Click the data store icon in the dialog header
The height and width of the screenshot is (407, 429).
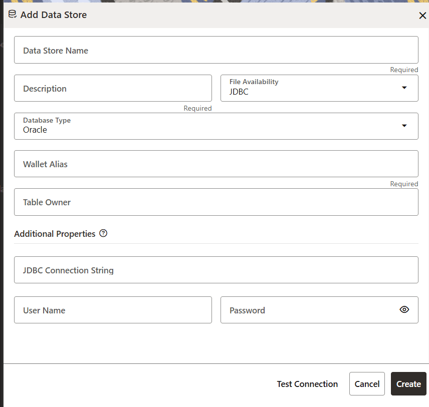(x=12, y=15)
